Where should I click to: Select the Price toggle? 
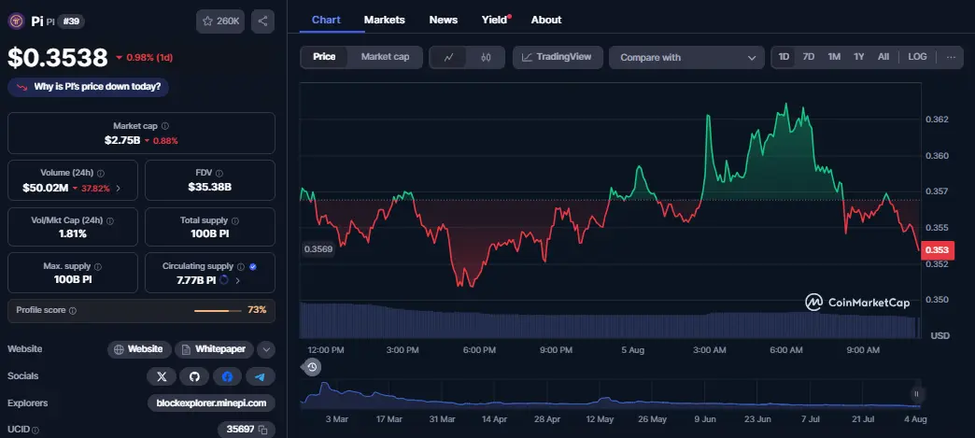(324, 57)
